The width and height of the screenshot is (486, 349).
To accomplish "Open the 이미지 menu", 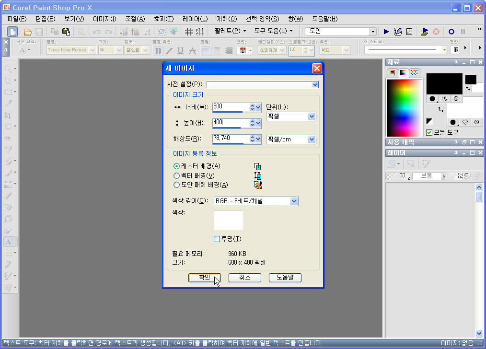I will click(x=104, y=19).
